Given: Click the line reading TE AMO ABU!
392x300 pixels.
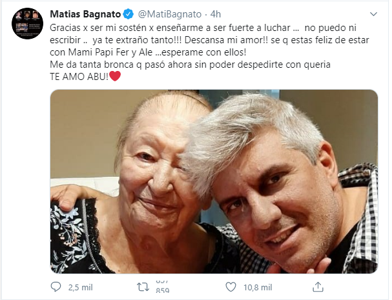Looking at the screenshot, I should (x=79, y=77).
